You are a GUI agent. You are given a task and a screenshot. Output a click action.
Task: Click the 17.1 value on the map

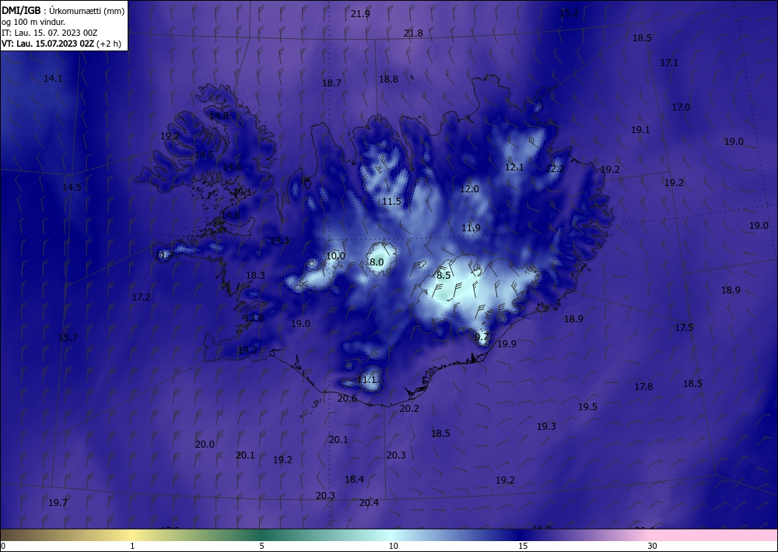pyautogui.click(x=669, y=63)
